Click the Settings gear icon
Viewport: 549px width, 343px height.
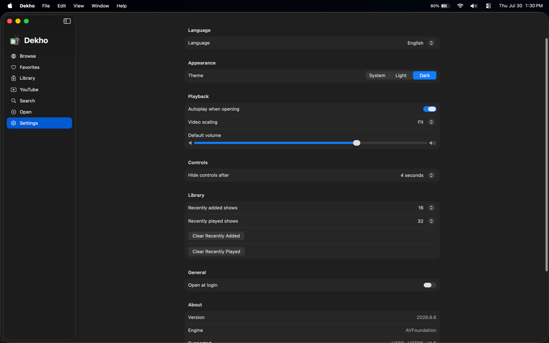[x=14, y=123]
